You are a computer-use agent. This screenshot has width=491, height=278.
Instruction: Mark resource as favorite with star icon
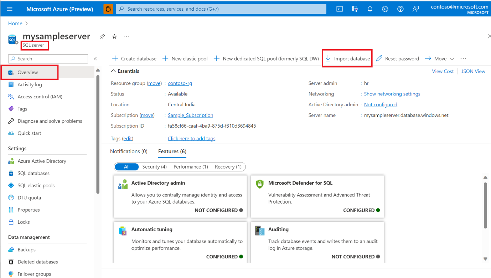tap(114, 36)
